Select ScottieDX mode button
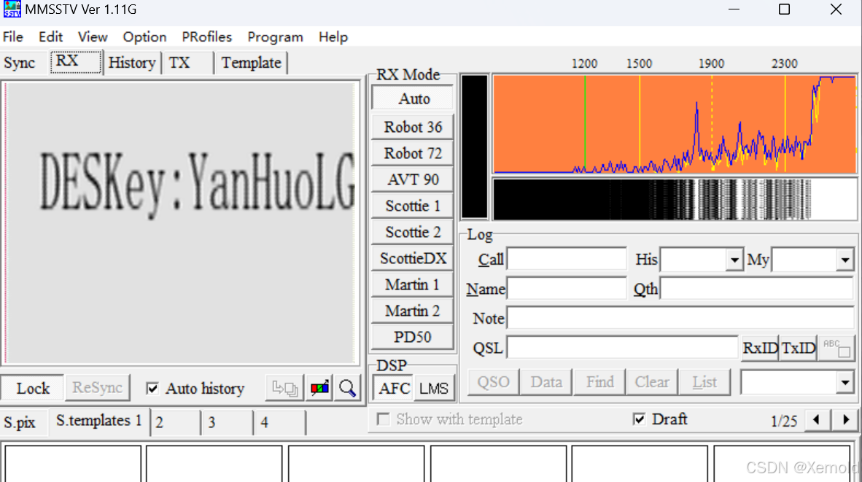Image resolution: width=862 pixels, height=482 pixels. pyautogui.click(x=413, y=258)
